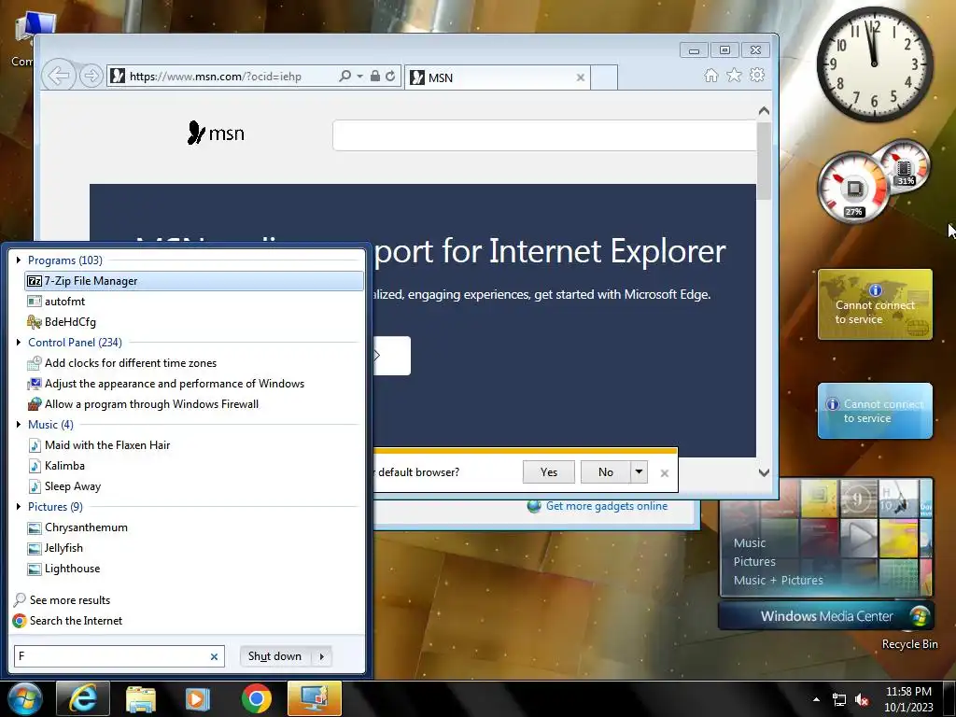Screen dimensions: 956x717
Task: Open 7-Zip File Manager
Action: 194,280
